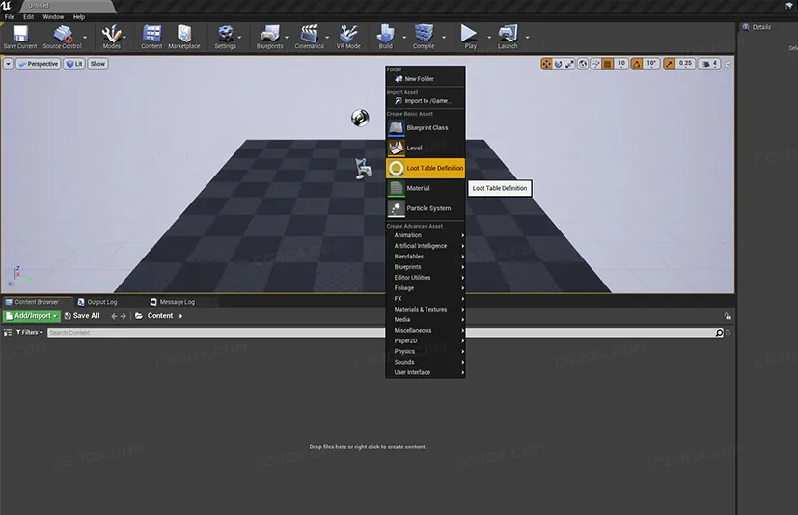This screenshot has width=798, height=515.
Task: Click the Blueprints toolbar icon
Action: [x=270, y=37]
